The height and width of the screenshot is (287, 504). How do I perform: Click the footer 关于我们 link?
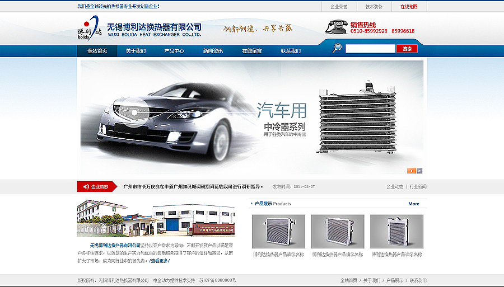pyautogui.click(x=372, y=281)
